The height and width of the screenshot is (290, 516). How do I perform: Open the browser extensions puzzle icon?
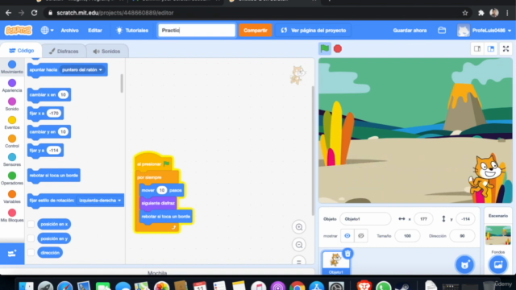point(481,13)
